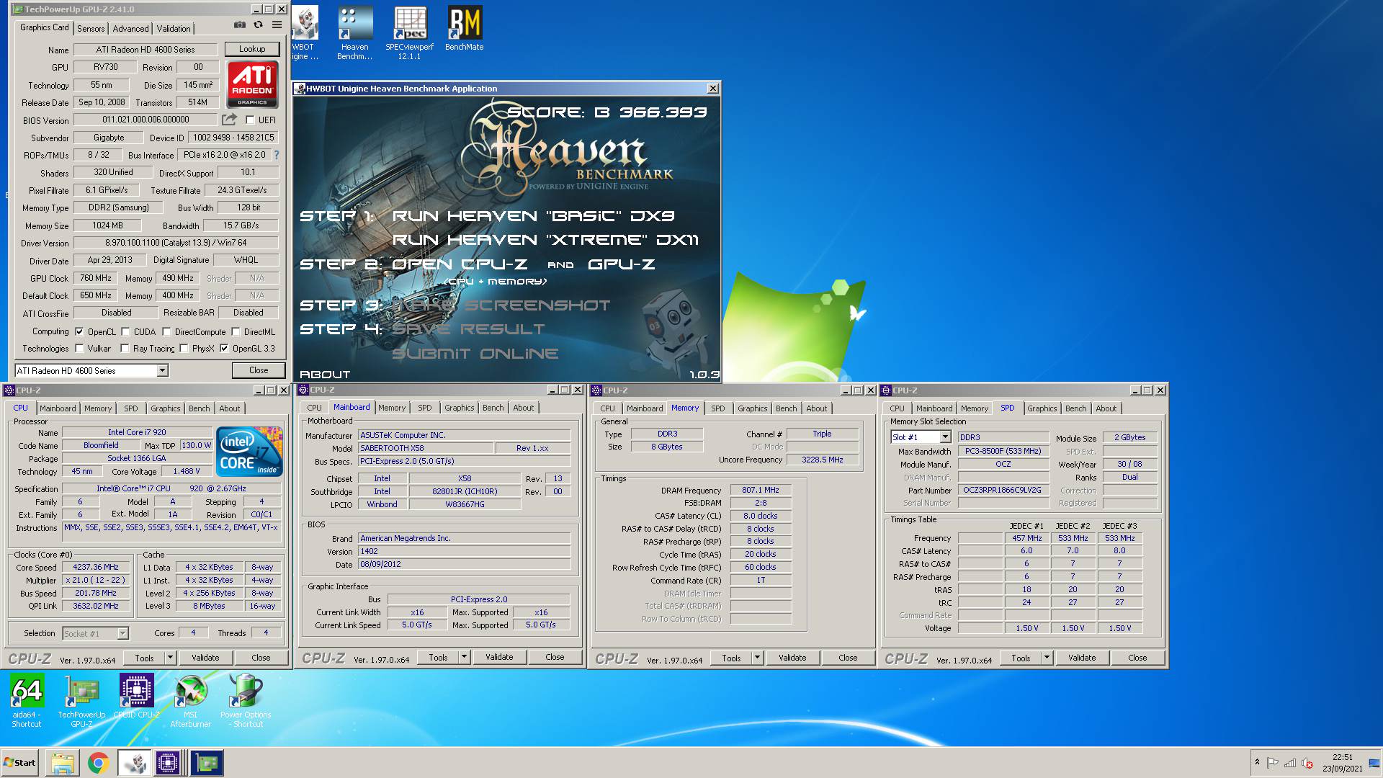Click the GPU-Z screenshot camera icon
This screenshot has width=1383, height=778.
[240, 25]
